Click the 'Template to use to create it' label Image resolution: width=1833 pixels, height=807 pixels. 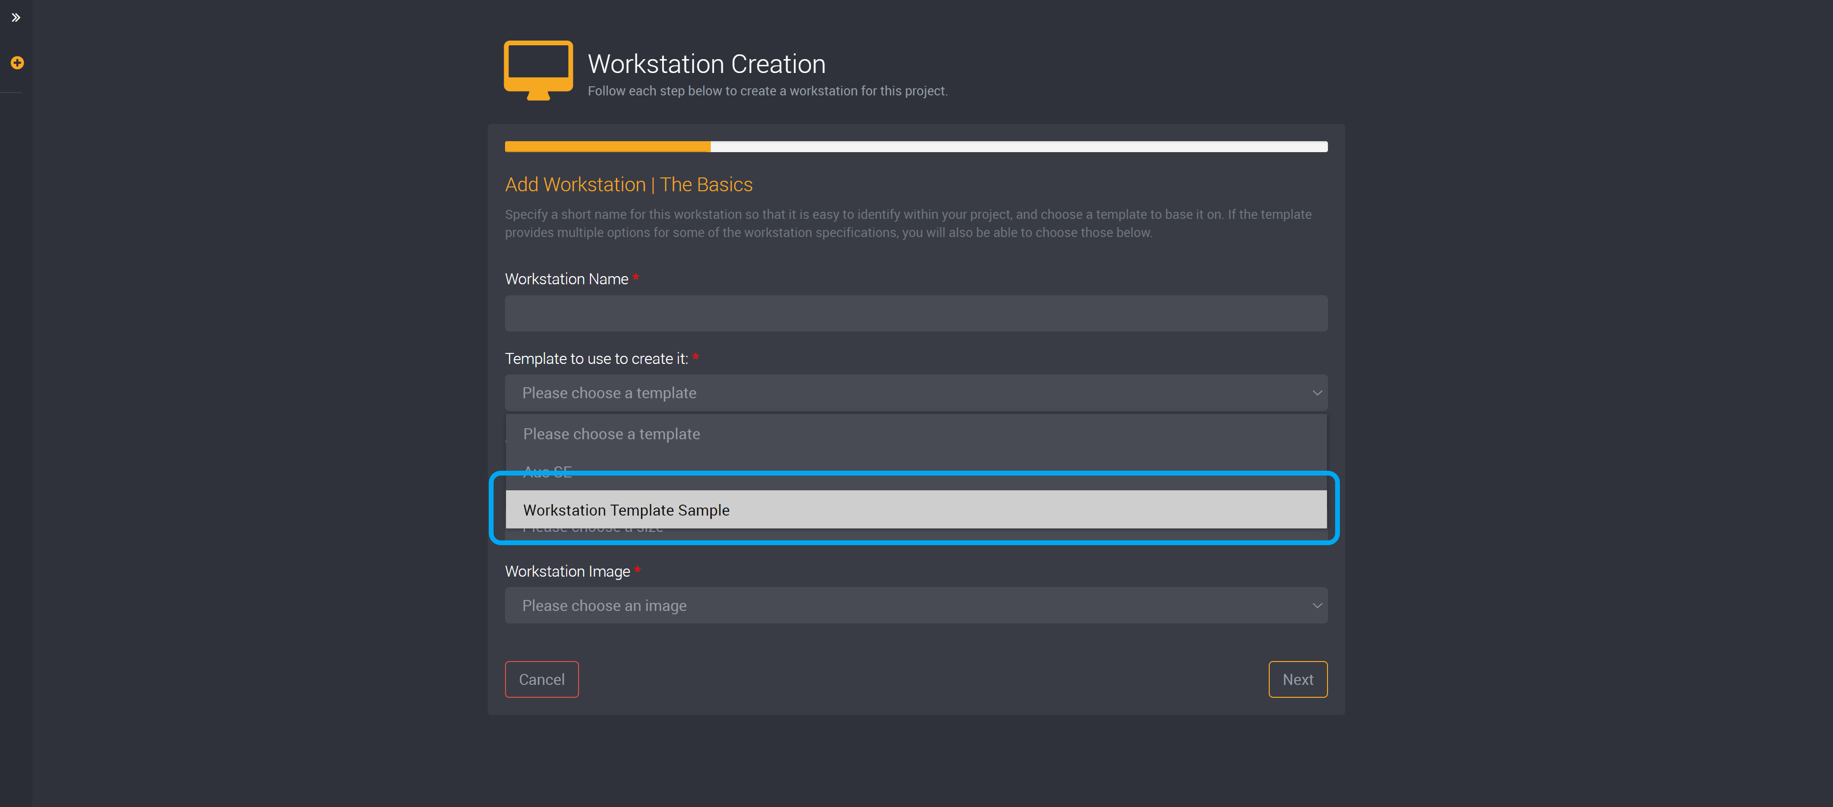(596, 359)
